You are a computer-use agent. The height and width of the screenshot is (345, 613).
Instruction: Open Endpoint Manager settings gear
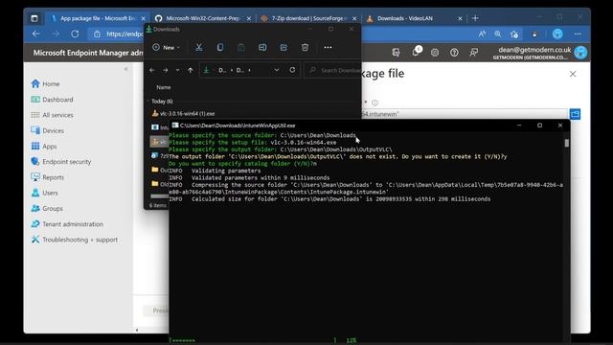pyautogui.click(x=435, y=52)
